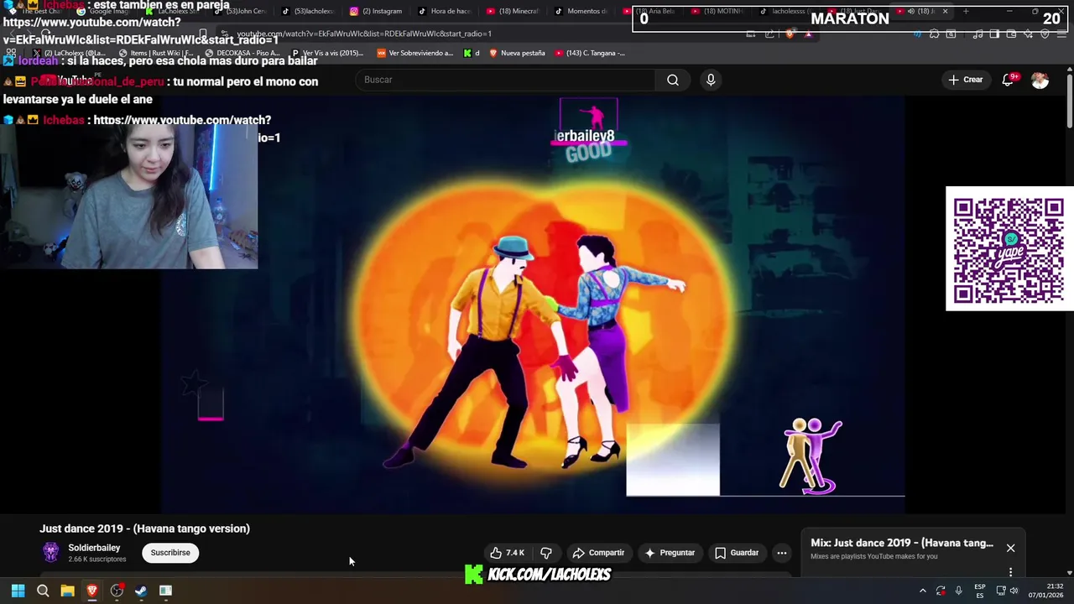Switch to the Google Imag browser tab
Screen dimensions: 1074x604
coord(102,12)
